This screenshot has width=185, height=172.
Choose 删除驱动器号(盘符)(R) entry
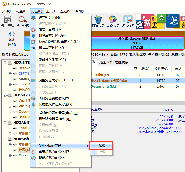pyautogui.click(x=55, y=119)
